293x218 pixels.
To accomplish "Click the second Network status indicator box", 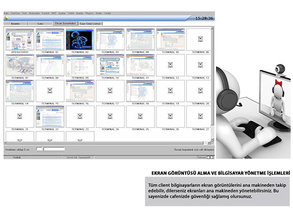I will [x=211, y=157].
